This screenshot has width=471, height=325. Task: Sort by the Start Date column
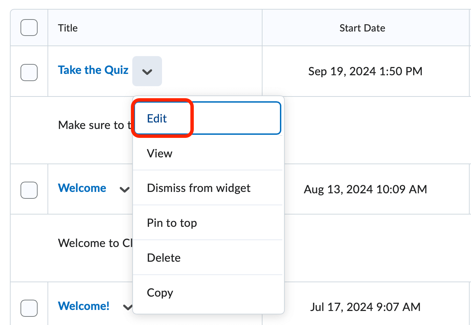(x=362, y=28)
